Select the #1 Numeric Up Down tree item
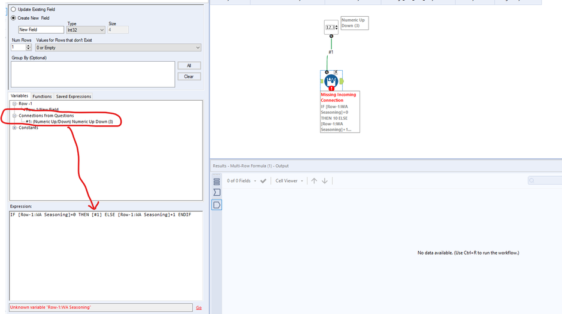The image size is (562, 314). tap(69, 122)
